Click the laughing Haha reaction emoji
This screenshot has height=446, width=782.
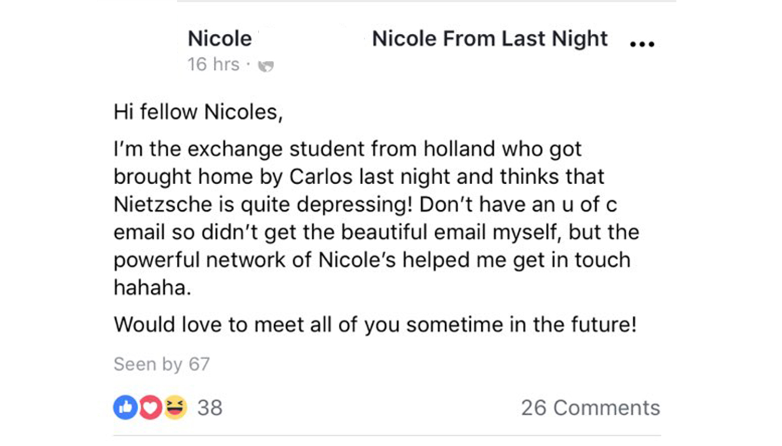176,407
